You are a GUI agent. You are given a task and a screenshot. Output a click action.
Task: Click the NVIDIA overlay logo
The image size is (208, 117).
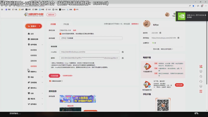[x=181, y=16]
